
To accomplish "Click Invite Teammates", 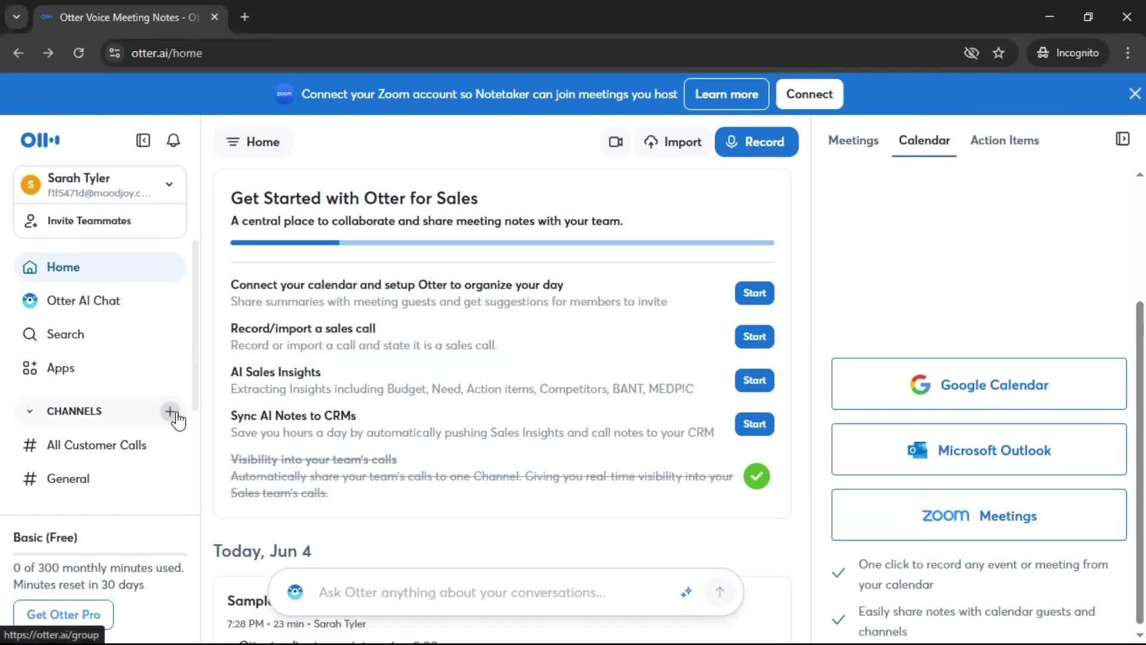I will (x=100, y=221).
